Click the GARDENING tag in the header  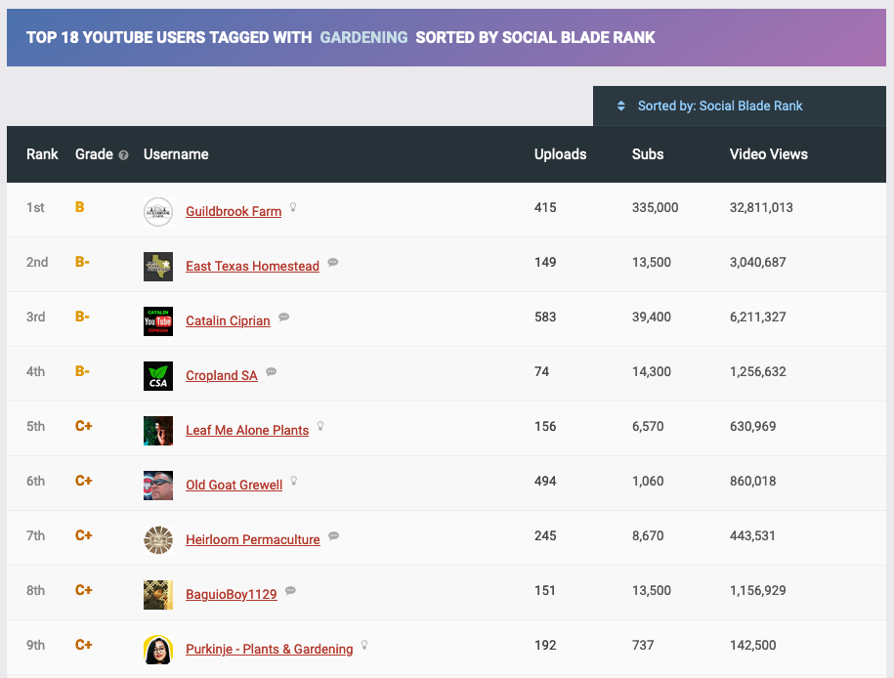point(363,38)
